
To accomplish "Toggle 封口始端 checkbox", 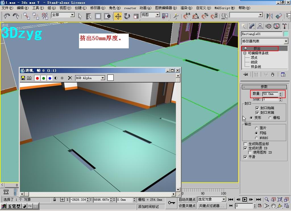I will (257, 108).
